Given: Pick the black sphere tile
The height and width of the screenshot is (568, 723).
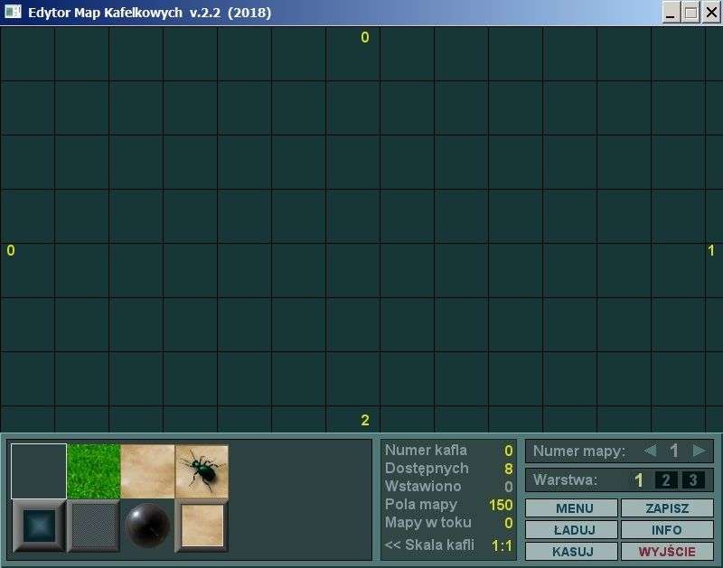Looking at the screenshot, I should click(147, 526).
